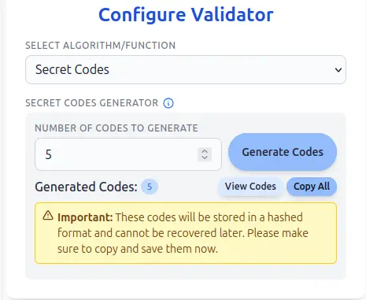Click the Secret Codes Generator label text
Image resolution: width=366 pixels, height=300 pixels.
(x=91, y=103)
